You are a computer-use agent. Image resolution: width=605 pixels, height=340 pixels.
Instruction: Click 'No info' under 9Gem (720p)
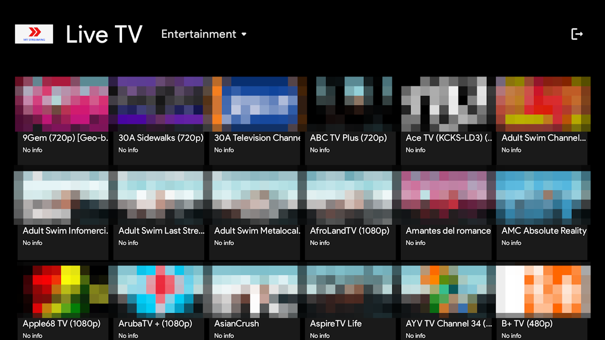32,150
